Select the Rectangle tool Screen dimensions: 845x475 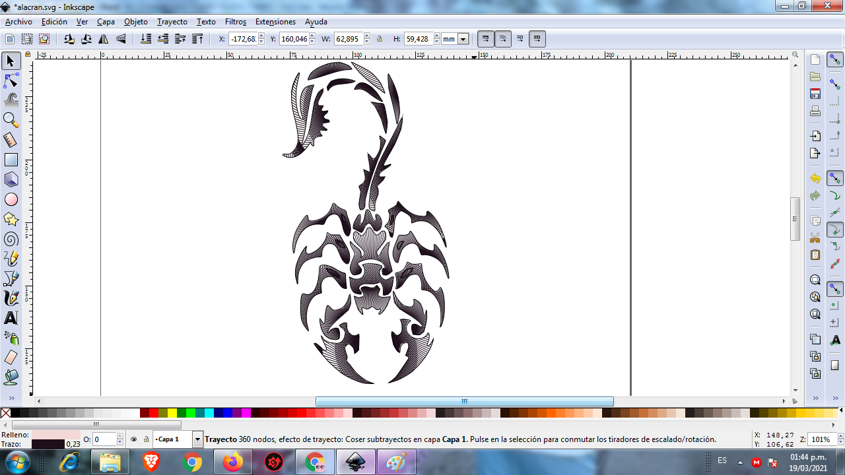(x=11, y=160)
